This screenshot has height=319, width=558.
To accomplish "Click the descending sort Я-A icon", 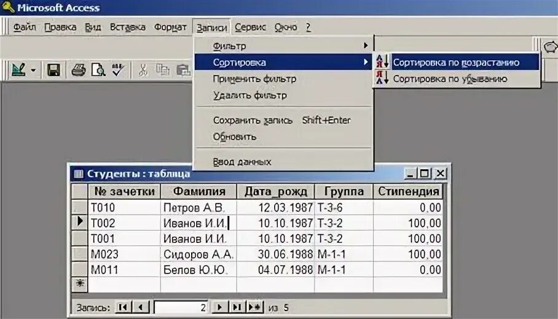I will 382,78.
